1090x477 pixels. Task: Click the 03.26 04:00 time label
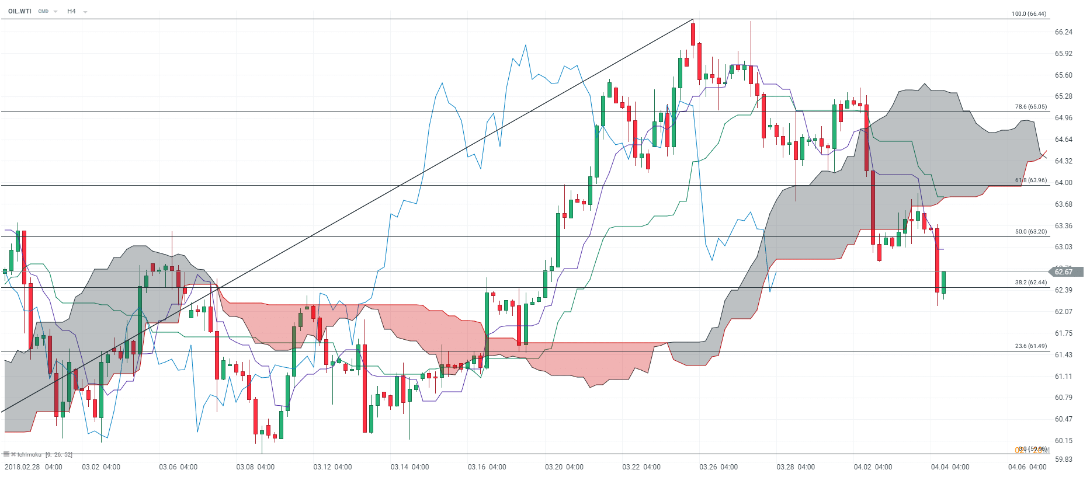click(718, 467)
